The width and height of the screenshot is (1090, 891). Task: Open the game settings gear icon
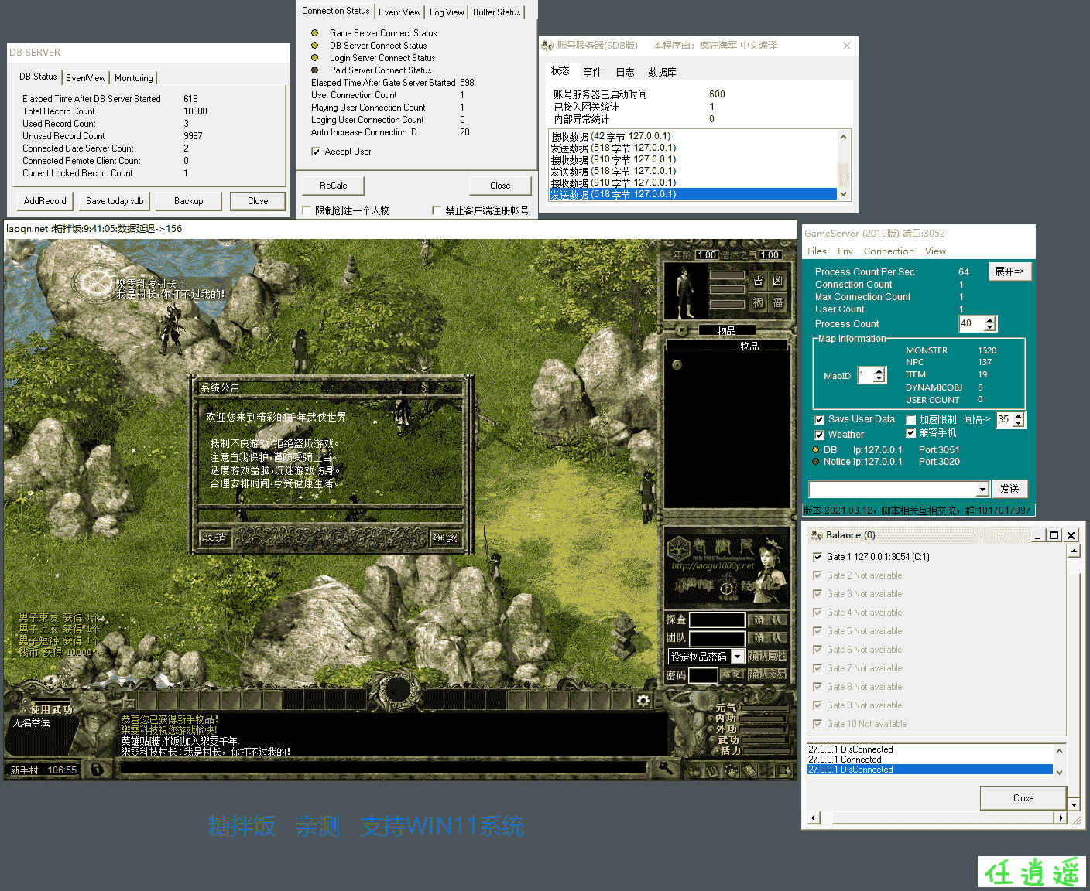(x=643, y=700)
